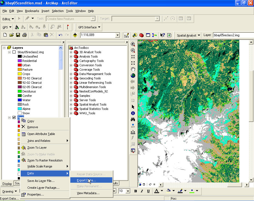The width and height of the screenshot is (254, 201).
Task: Open the Bookmarks menu
Action: (32, 11)
